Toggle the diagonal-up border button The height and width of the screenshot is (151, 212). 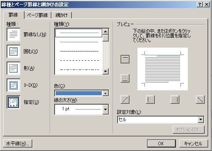coord(125,100)
